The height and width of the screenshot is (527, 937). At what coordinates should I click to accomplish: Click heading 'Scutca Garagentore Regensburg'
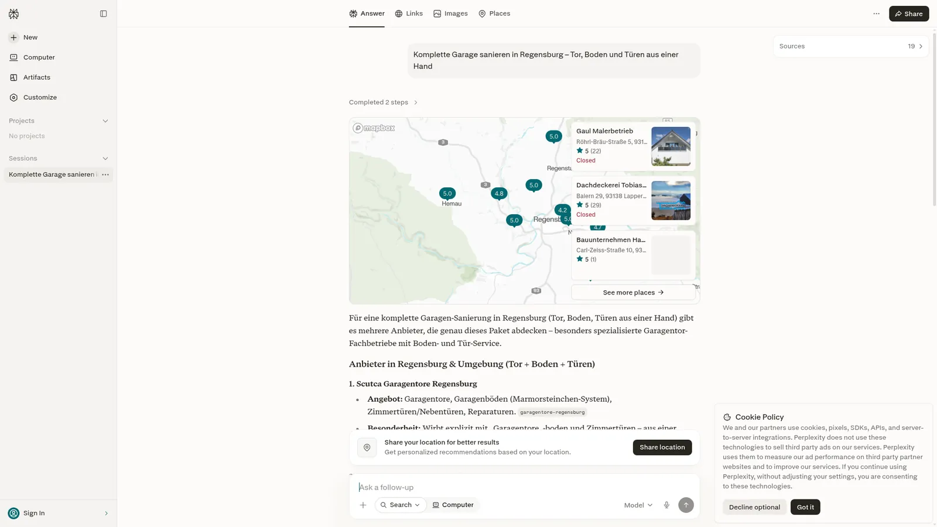click(x=416, y=384)
